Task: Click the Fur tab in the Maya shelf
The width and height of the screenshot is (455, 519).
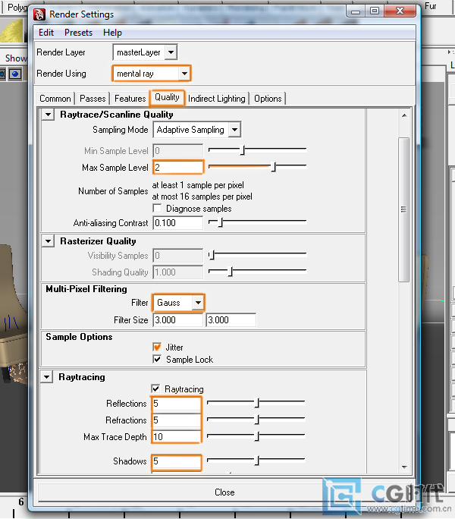Action: click(x=431, y=6)
